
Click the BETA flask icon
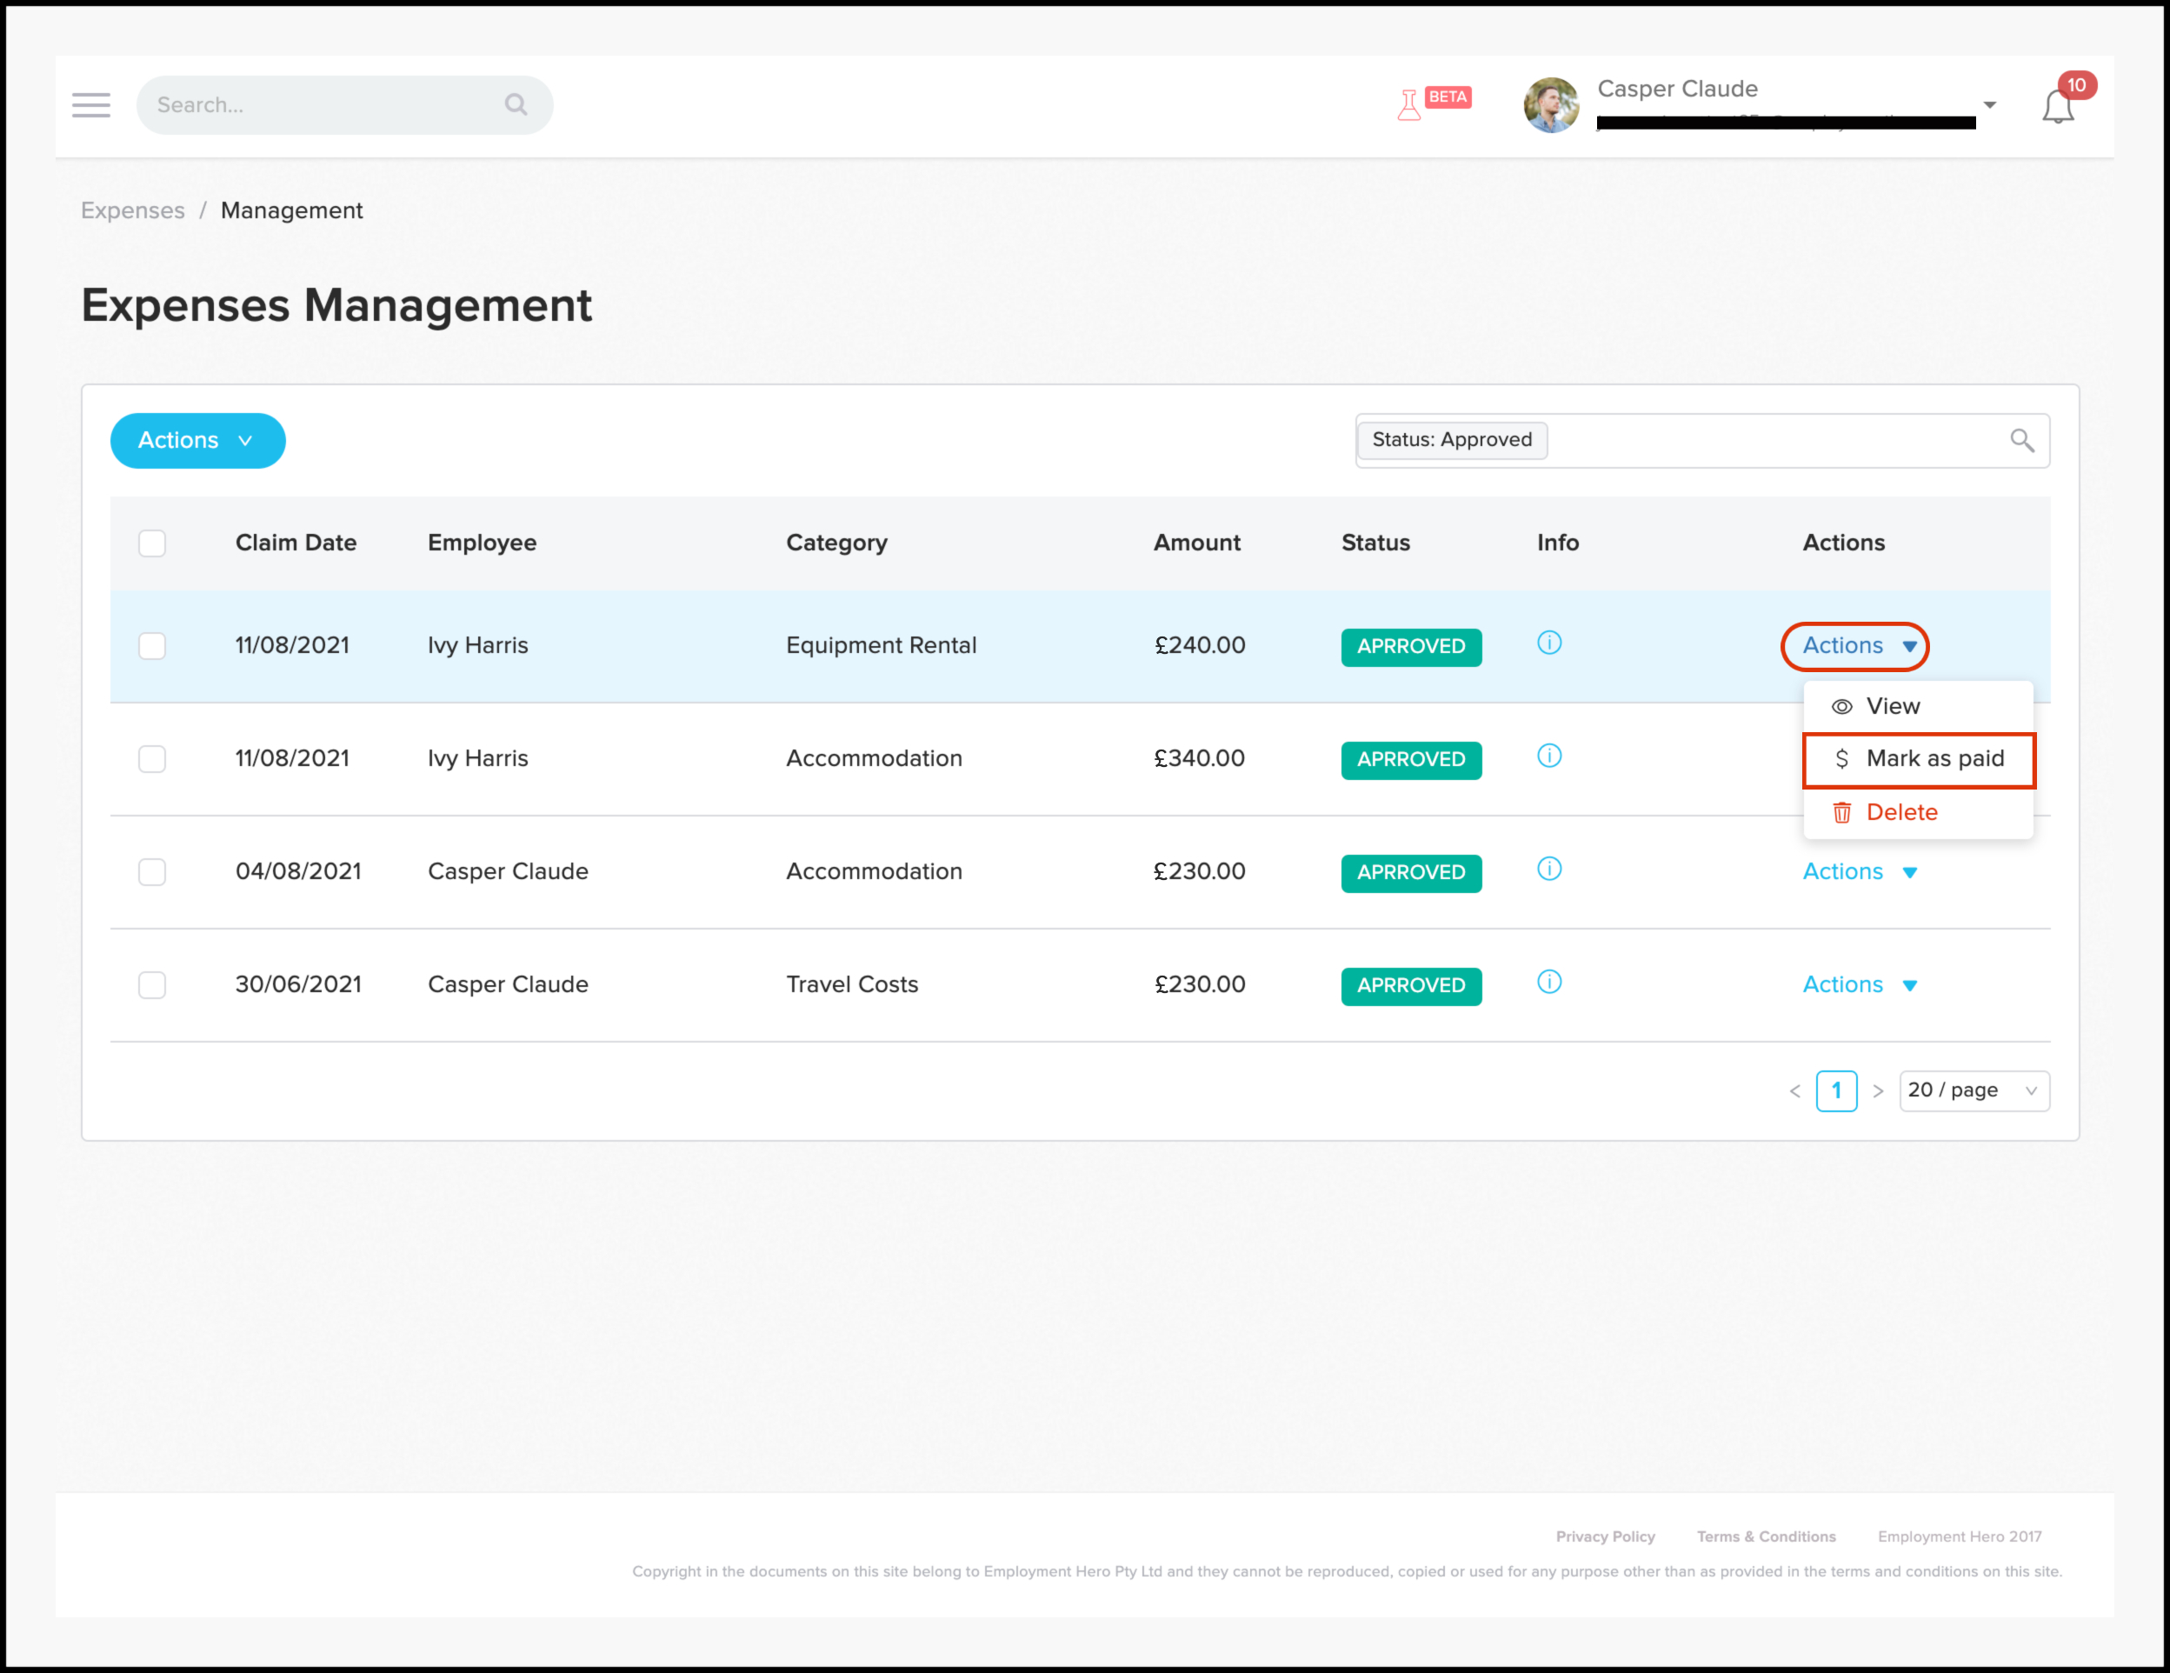click(1409, 104)
